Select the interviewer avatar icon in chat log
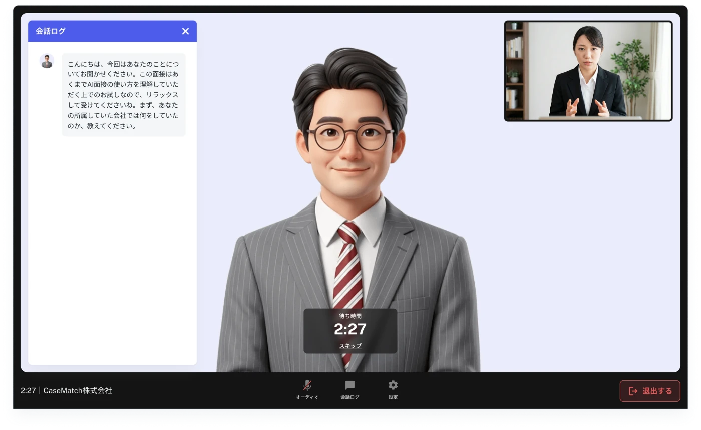 [47, 61]
